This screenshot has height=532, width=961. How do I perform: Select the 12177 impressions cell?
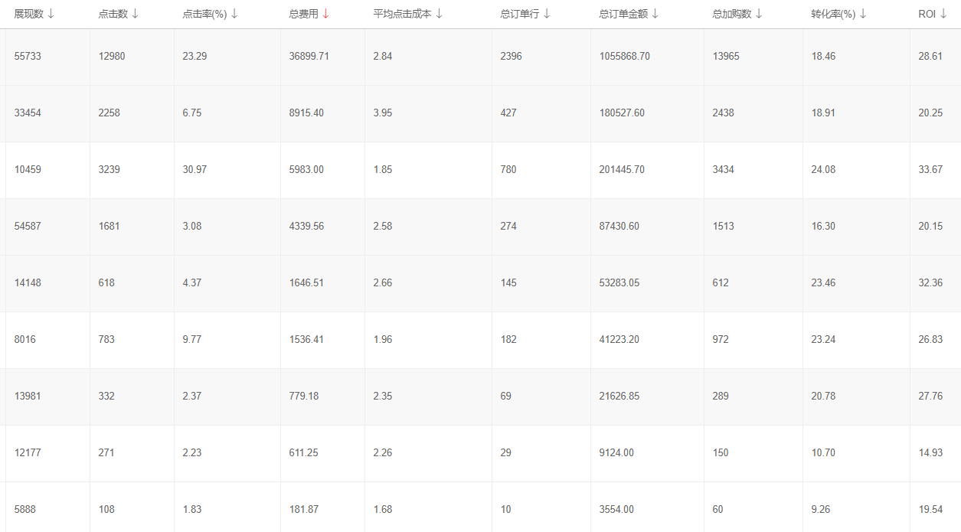coord(28,453)
